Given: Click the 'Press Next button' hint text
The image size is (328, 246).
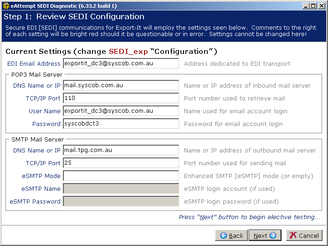Looking at the screenshot, I should pyautogui.click(x=249, y=217).
